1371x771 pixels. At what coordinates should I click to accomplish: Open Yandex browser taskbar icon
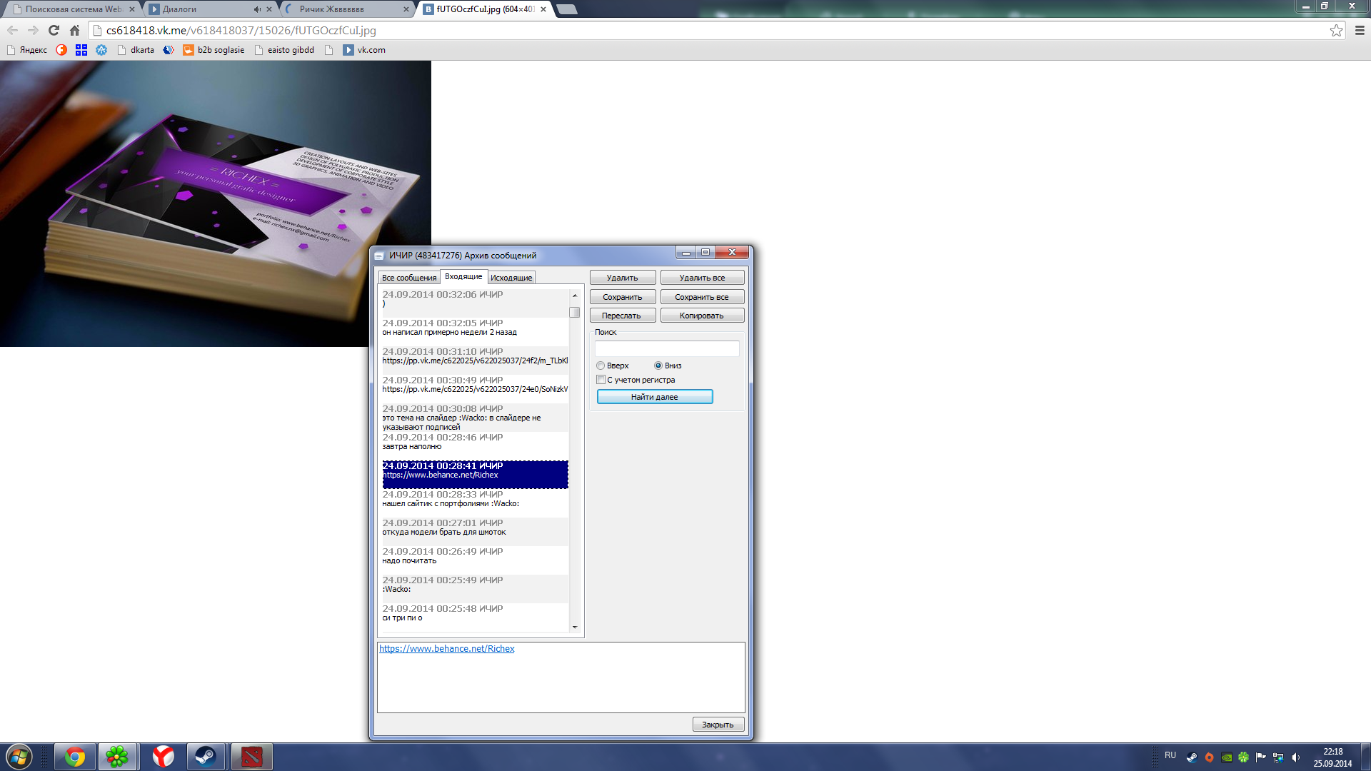pos(164,756)
